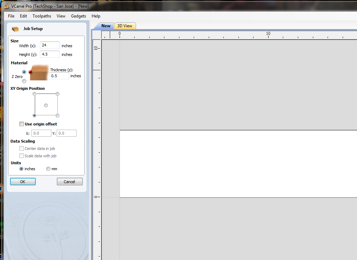Viewport: 357px width, 260px height.
Task: Open the Gadgets menu
Action: coord(78,16)
